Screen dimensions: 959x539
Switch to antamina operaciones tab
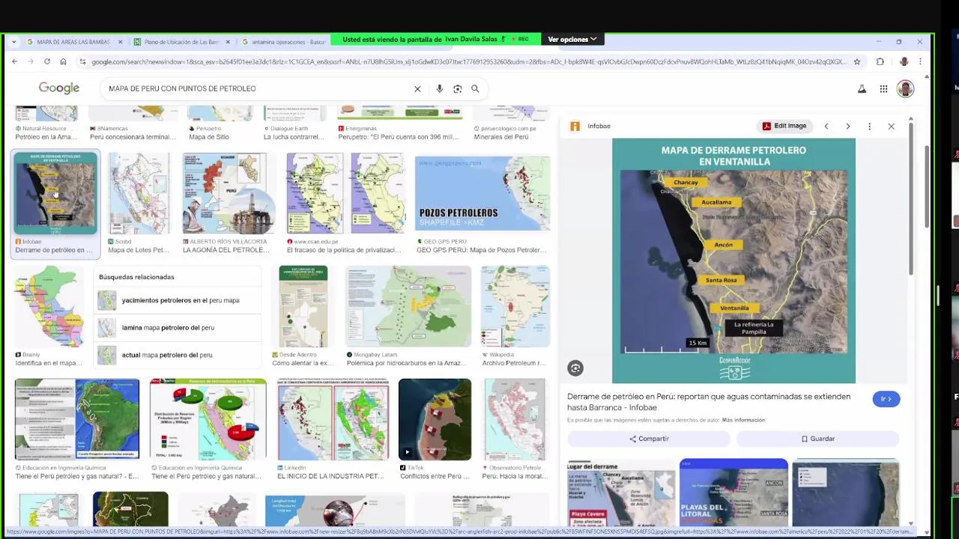[283, 42]
